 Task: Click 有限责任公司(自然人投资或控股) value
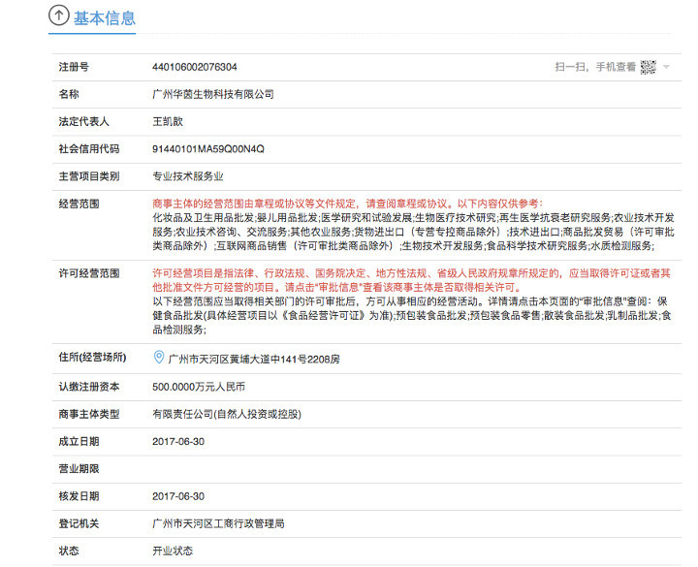(x=227, y=415)
